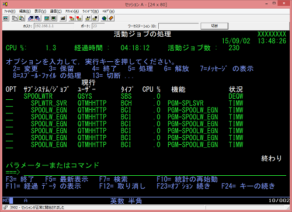Image resolution: width=292 pixels, height=212 pixels.
Task: Open the 編集(E) menu
Action: point(25,11)
